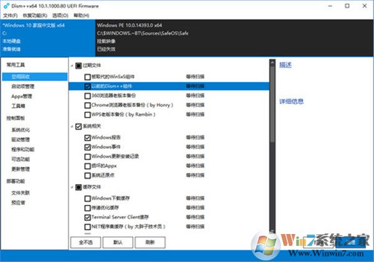Click the 刷新 button
374x262 pixels.
(x=150, y=242)
